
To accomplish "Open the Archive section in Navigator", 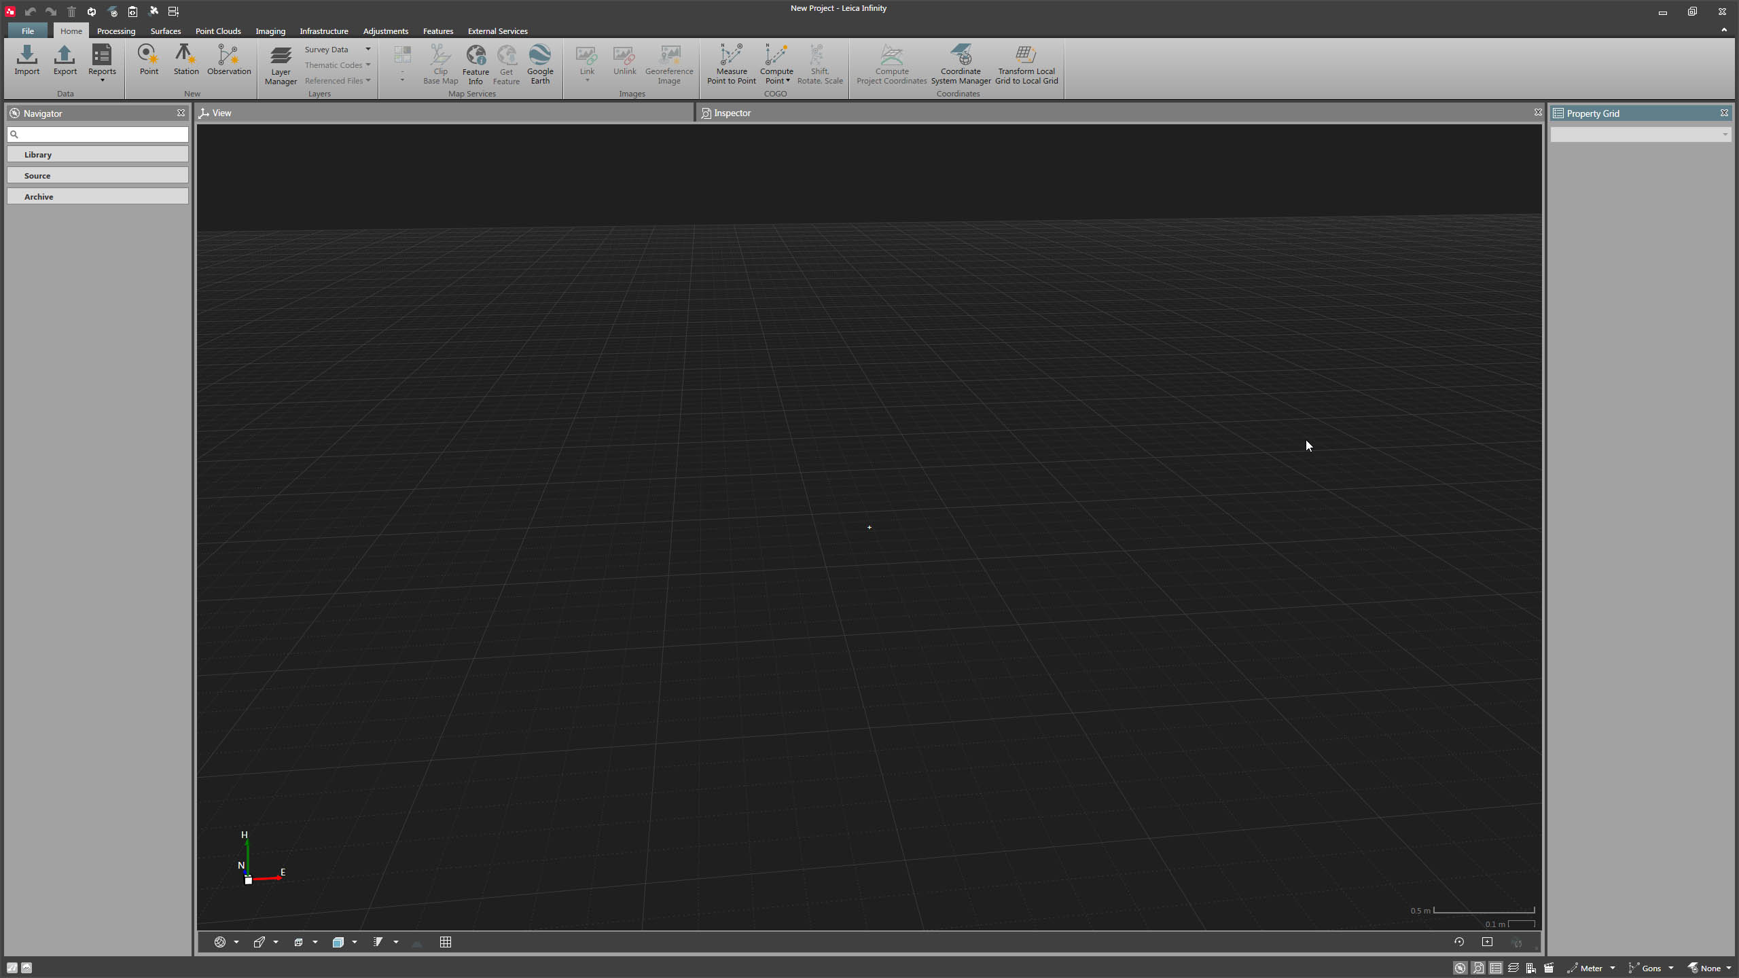I will tap(98, 197).
